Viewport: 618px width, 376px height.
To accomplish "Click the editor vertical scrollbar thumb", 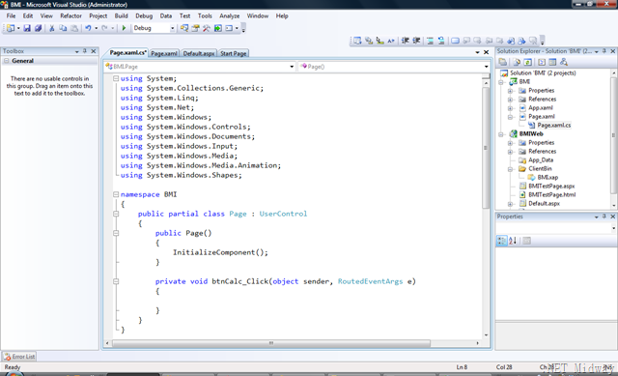I will coord(486,148).
